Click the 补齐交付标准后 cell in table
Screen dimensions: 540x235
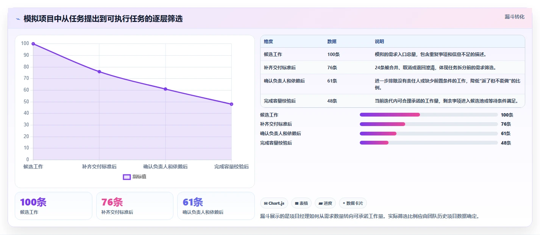pyautogui.click(x=280, y=68)
